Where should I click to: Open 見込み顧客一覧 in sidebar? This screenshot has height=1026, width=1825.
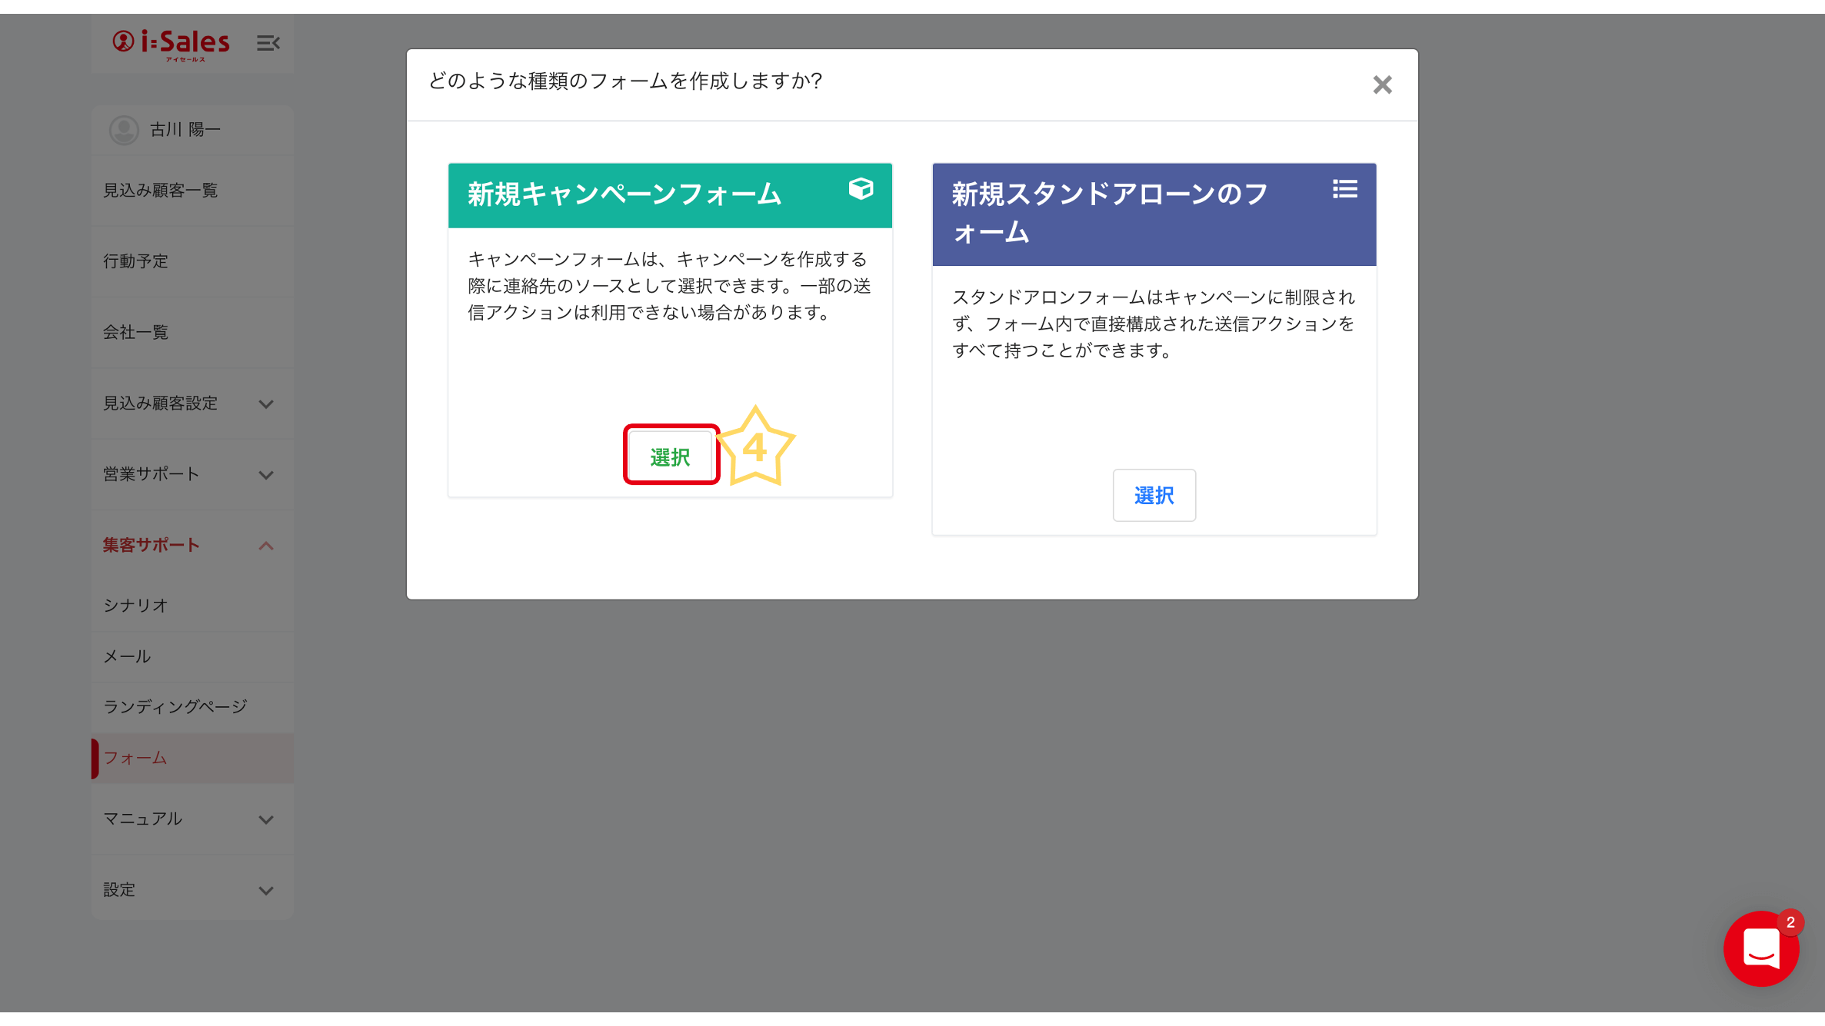161,191
